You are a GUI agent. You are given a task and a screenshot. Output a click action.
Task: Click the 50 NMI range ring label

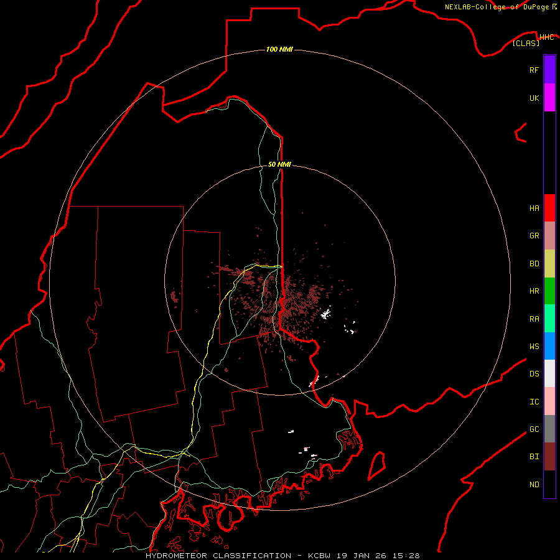[279, 164]
